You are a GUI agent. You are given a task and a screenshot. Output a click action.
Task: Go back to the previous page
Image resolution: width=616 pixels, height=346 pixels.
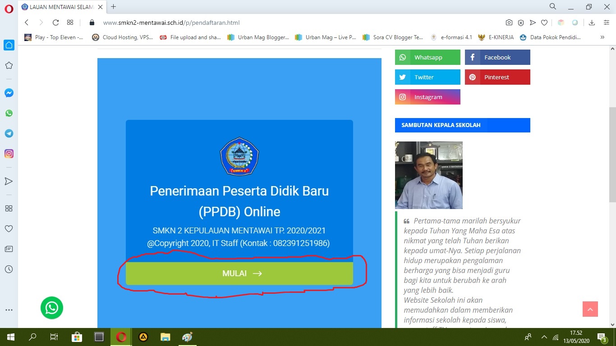(x=27, y=23)
